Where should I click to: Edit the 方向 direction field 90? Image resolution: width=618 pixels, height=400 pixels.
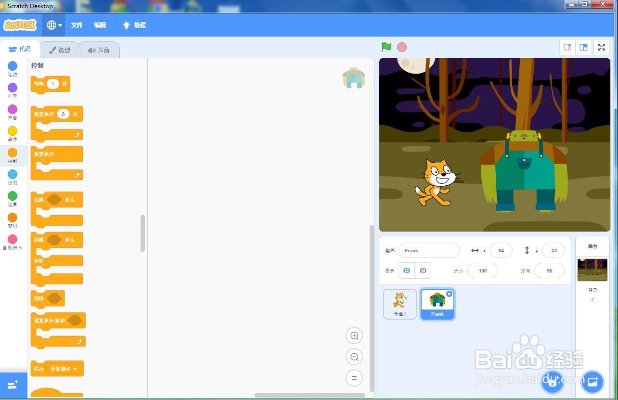(x=550, y=271)
